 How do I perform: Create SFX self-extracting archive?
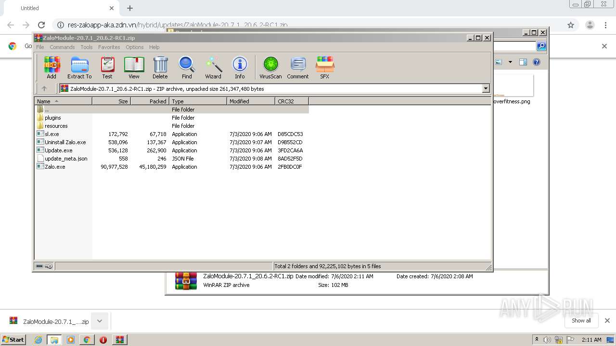[x=325, y=67]
